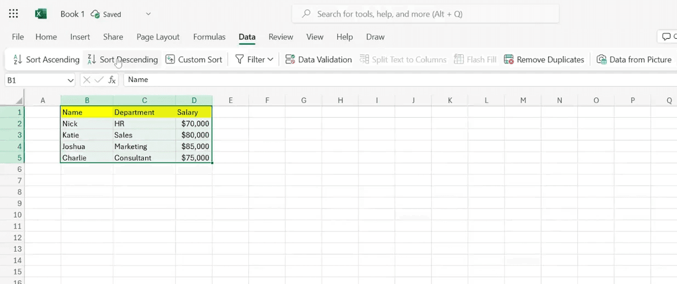Click the Sort Descending button
Viewport: 677px width, 284px height.
point(122,60)
